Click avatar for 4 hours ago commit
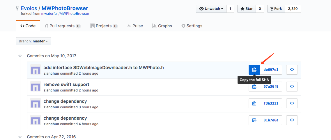This screenshot has width=331, height=140. 36,120
